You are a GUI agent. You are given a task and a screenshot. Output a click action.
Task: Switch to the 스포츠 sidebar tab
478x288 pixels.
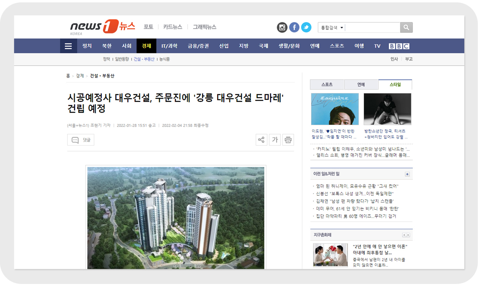click(327, 85)
